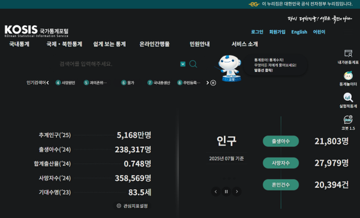Open the 코봇 1.5 chatbot icon

tap(348, 123)
